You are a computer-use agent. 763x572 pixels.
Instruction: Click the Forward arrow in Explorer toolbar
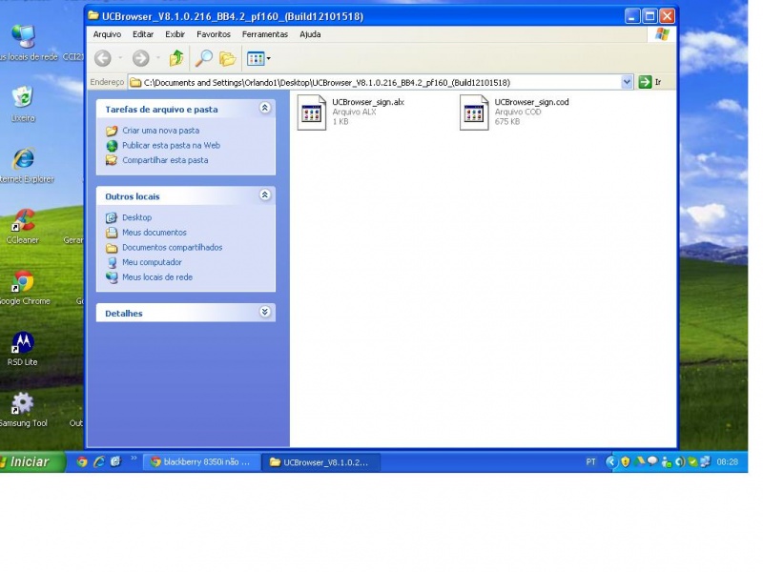[x=140, y=58]
